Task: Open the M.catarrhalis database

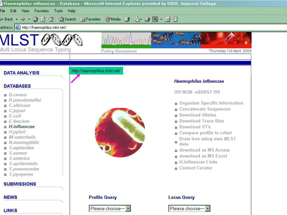Action: coord(22,137)
